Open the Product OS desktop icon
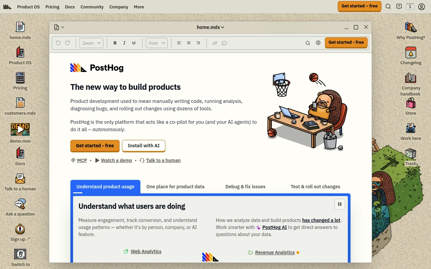 coord(20,56)
